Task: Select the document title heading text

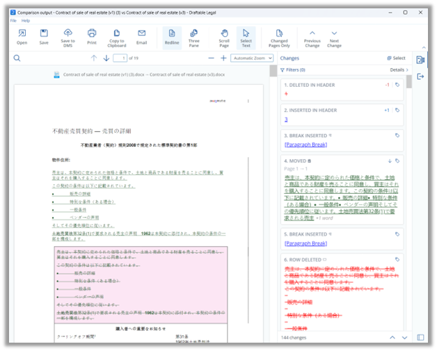Action: 91,131
